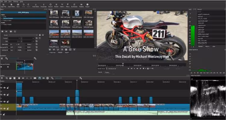Image resolution: width=226 pixels, height=120 pixels.
Task: Open the keyframes hamburger menu
Action: coord(2,58)
